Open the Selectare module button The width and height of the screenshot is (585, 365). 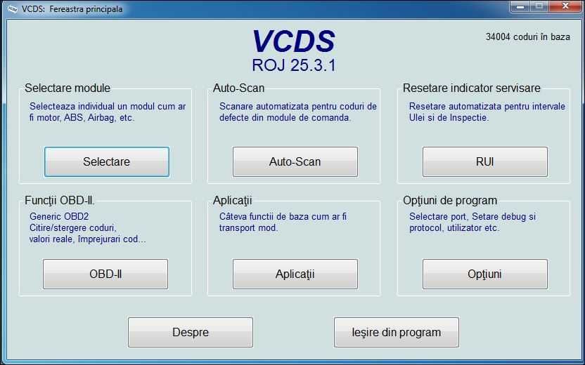[107, 161]
